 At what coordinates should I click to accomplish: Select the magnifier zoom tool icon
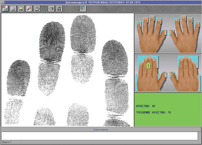pyautogui.click(x=29, y=9)
